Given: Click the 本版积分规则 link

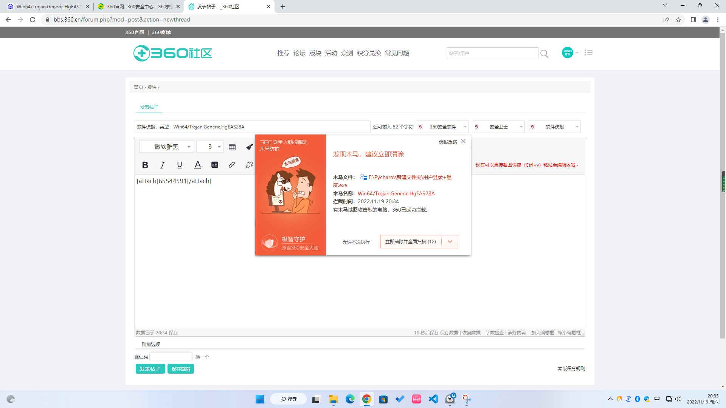Looking at the screenshot, I should pos(571,369).
